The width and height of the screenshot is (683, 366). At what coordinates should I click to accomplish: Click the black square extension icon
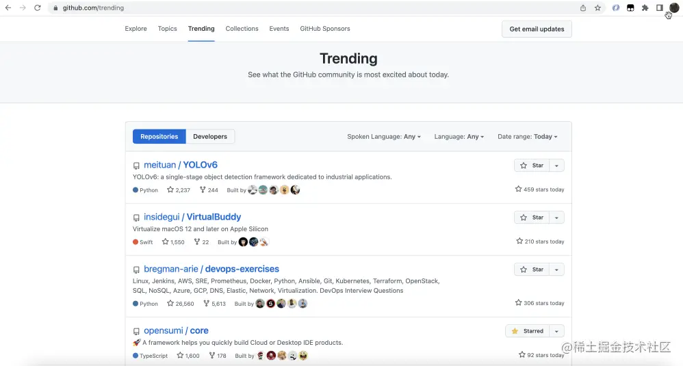click(x=630, y=8)
